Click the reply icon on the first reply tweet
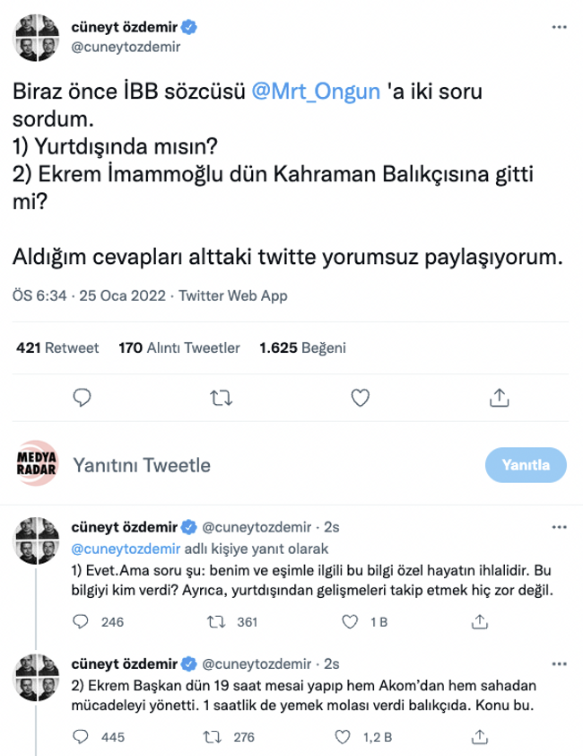This screenshot has width=583, height=756. [x=82, y=617]
